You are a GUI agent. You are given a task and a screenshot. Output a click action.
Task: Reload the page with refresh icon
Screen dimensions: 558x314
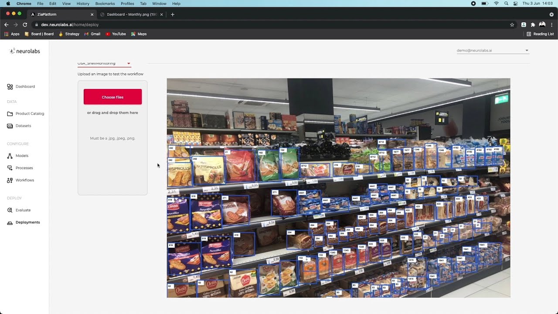(x=25, y=25)
